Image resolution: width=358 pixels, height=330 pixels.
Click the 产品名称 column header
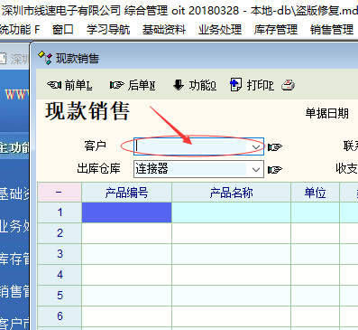231,193
